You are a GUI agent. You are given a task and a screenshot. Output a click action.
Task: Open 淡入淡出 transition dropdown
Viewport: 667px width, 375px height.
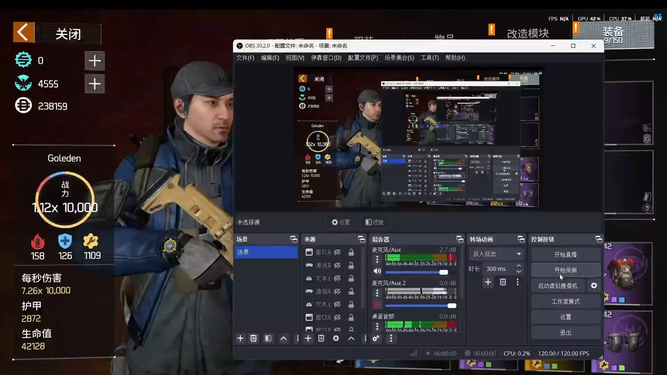pos(496,254)
